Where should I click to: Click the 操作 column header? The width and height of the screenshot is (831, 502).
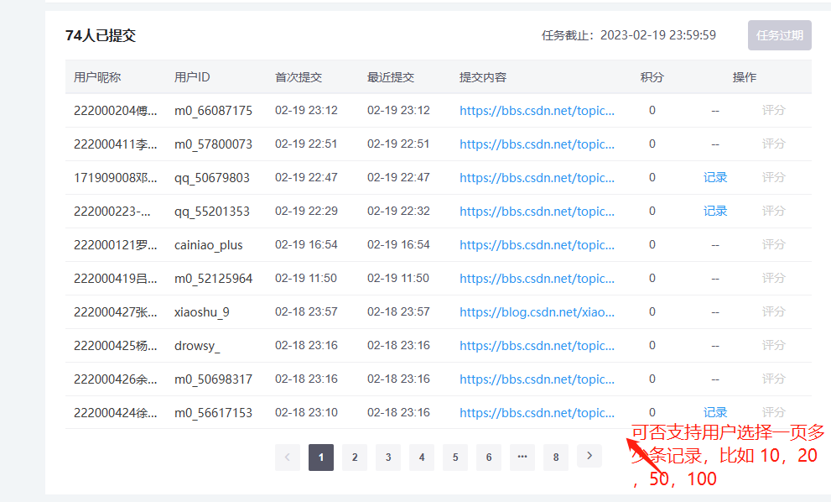click(x=744, y=77)
